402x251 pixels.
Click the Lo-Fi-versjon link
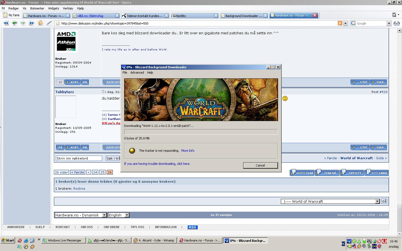pos(221,215)
